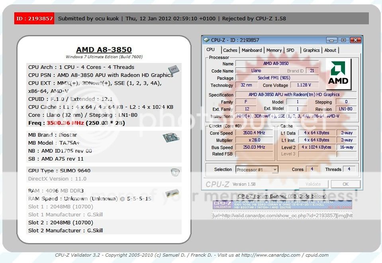Screen dimensions: 382x263
Task: Click the Freq : 3500.36 MHz line
Action: 76,123
